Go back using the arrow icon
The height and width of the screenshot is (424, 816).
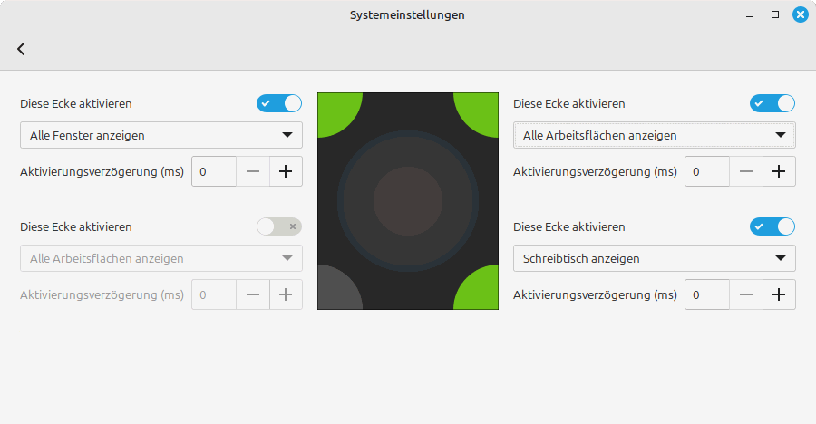click(x=21, y=49)
